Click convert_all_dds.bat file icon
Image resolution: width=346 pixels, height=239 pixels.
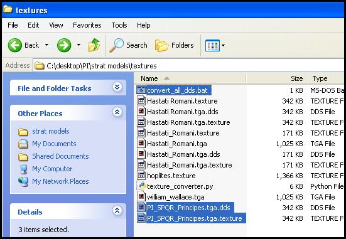141,90
